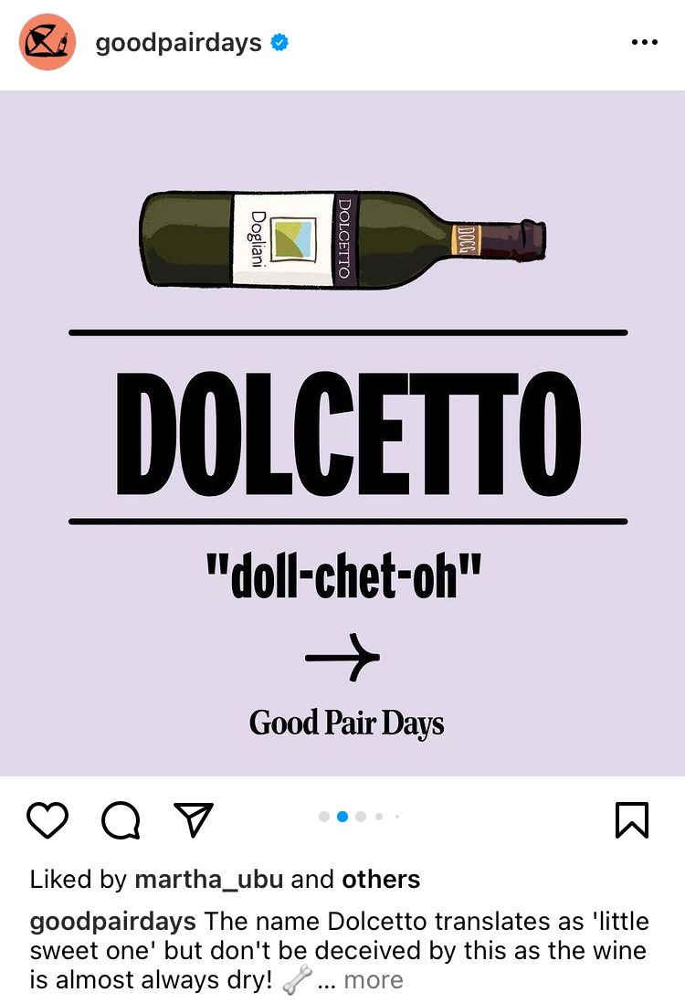Screen dimensions: 685x1003
Task: Share post with paper plane icon
Action: click(193, 819)
